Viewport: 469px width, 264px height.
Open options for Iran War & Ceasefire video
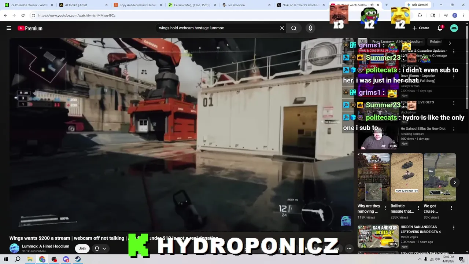coord(454,51)
